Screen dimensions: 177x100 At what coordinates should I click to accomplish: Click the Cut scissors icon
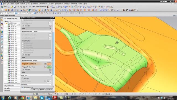pos(18,7)
